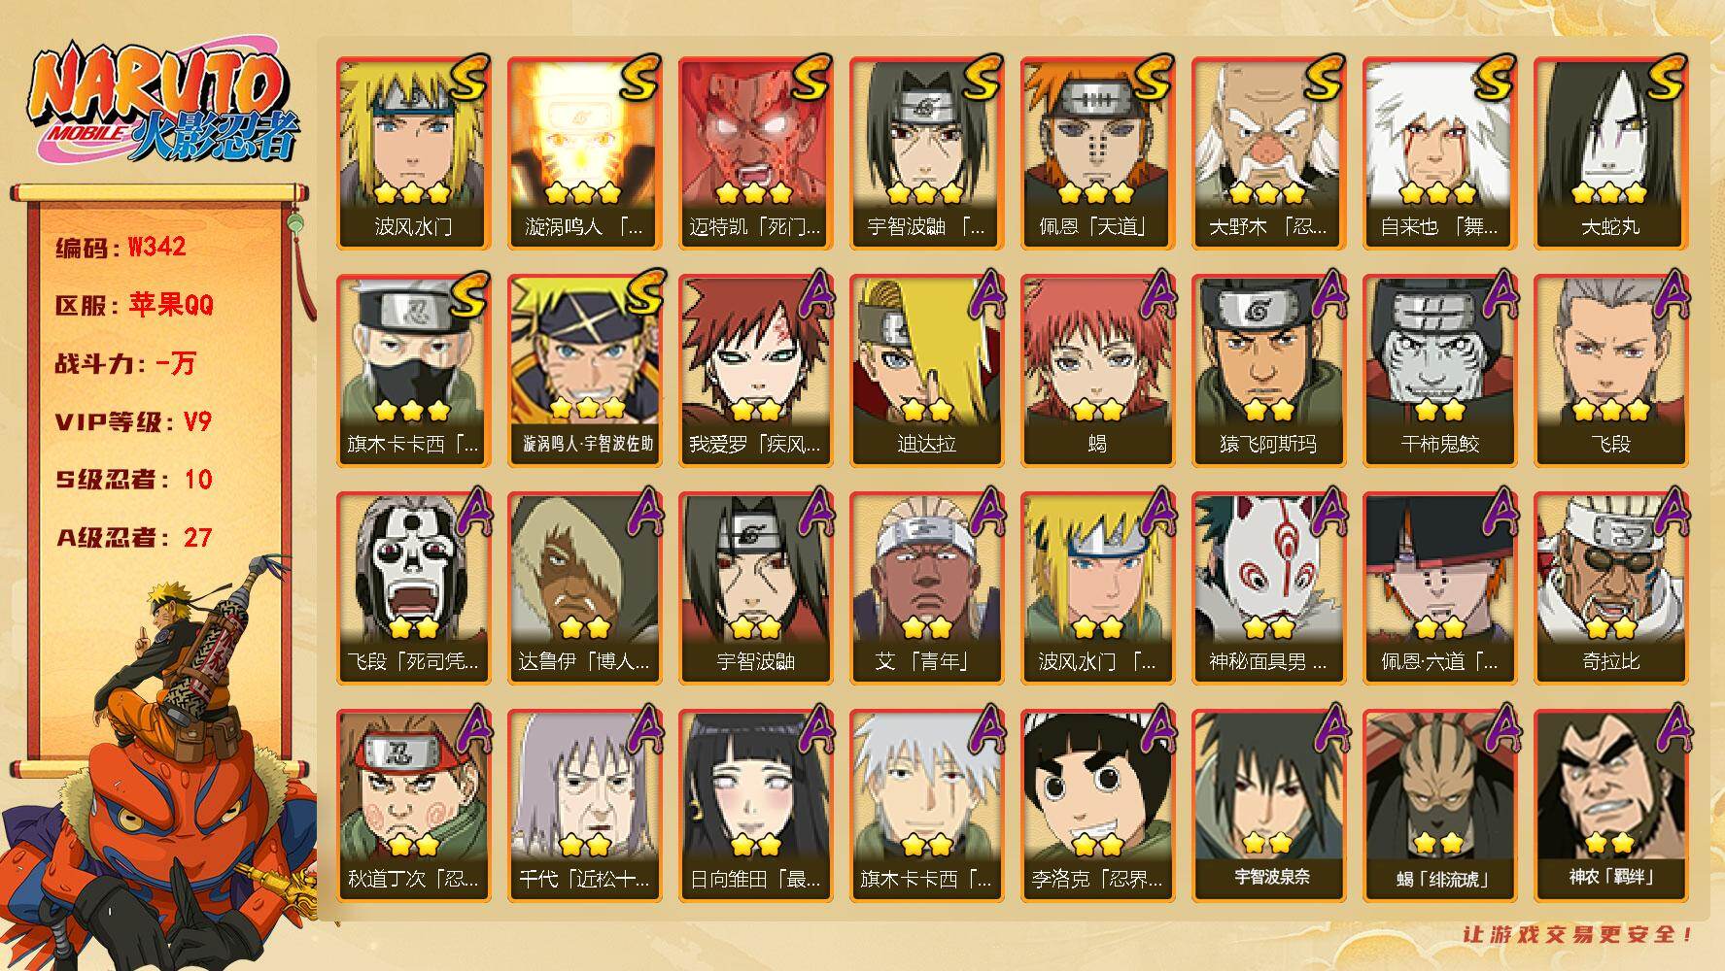This screenshot has height=971, width=1725.
Task: Click the VIP等级 V9 entry
Action: (133, 422)
